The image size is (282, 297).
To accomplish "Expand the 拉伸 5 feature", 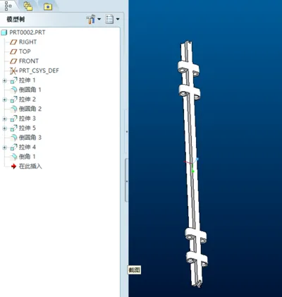I will coord(4,128).
